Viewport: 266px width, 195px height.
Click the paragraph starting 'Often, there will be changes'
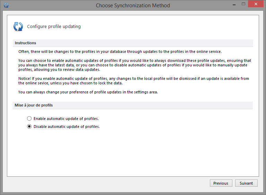pyautogui.click(x=120, y=52)
